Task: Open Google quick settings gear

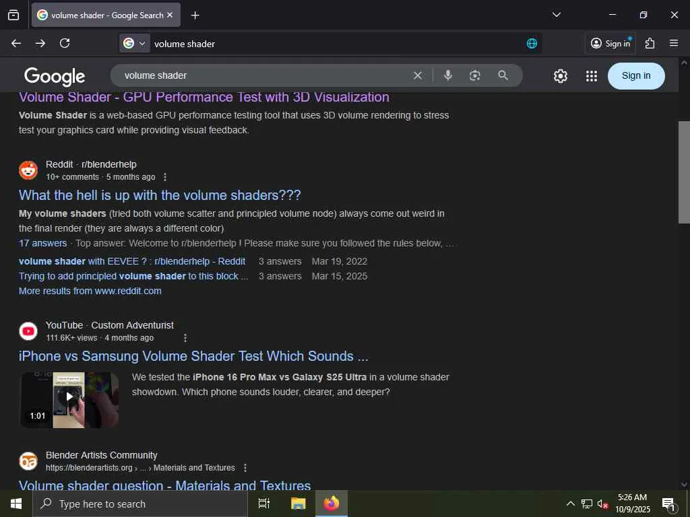Action: pos(560,76)
